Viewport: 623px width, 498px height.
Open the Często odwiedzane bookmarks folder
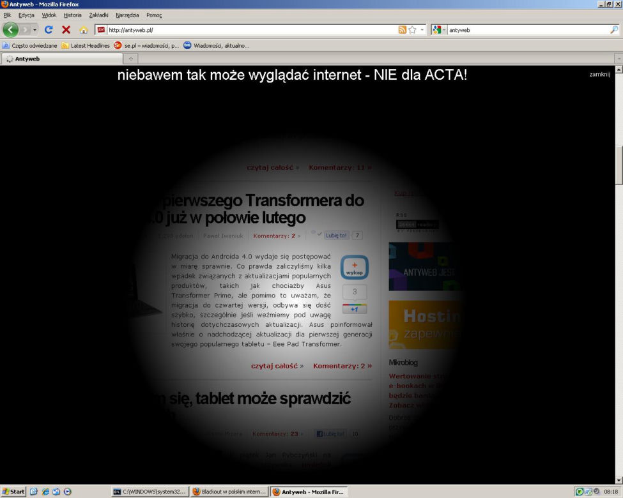[x=30, y=46]
